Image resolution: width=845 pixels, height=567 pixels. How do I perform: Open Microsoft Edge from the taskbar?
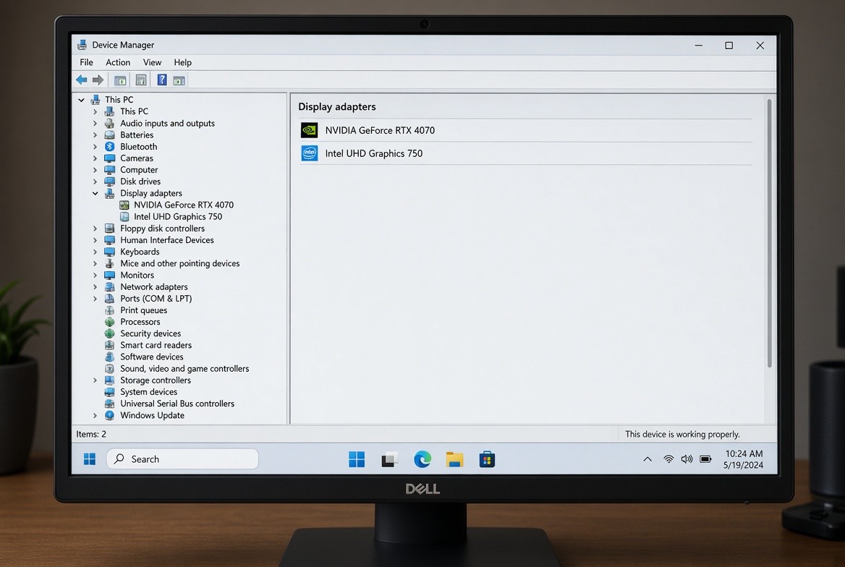click(x=422, y=459)
